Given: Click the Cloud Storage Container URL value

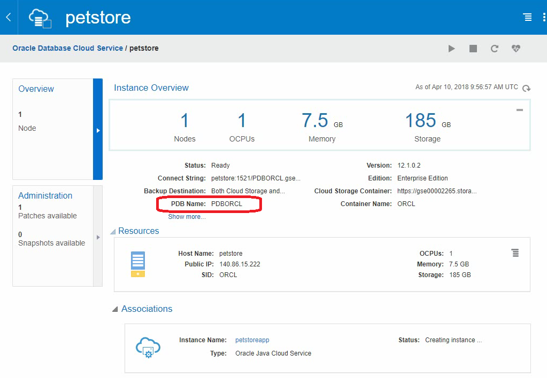Looking at the screenshot, I should (437, 191).
